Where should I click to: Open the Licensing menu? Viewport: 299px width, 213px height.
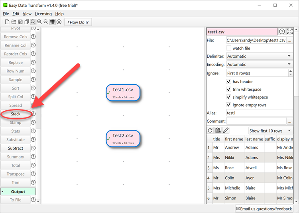pyautogui.click(x=43, y=14)
